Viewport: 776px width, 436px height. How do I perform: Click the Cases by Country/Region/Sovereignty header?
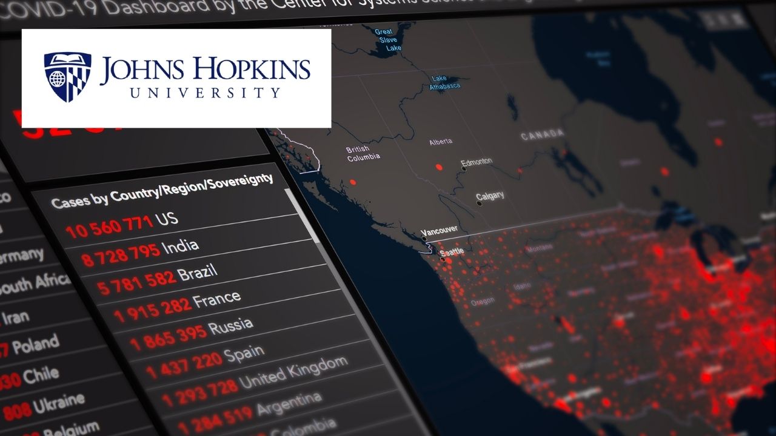[x=164, y=191]
